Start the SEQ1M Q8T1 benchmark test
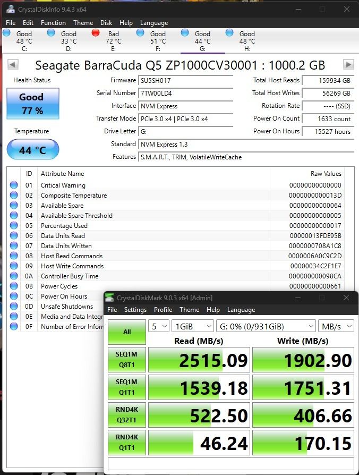 [127, 360]
